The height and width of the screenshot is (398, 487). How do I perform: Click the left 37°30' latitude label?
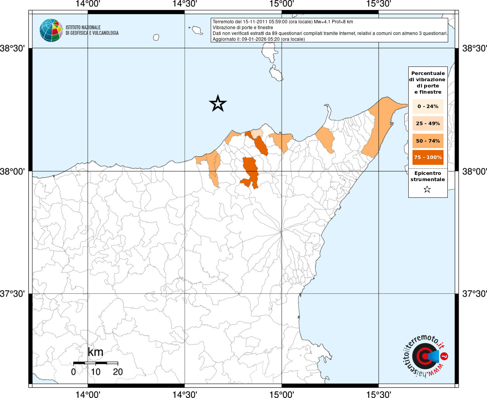[12, 294]
